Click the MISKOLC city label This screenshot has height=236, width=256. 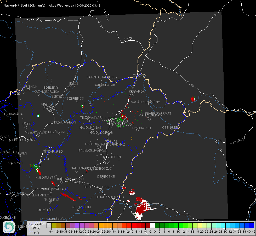point(48,104)
